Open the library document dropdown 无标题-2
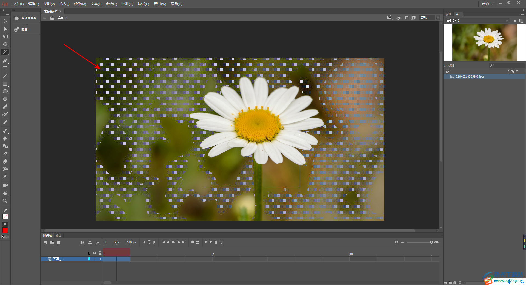This screenshot has height=285, width=526. 477,21
